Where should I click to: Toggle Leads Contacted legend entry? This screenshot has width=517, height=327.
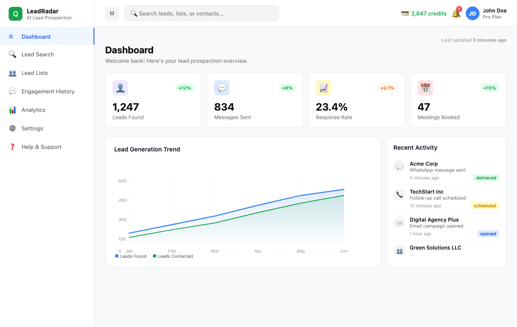coord(173,256)
